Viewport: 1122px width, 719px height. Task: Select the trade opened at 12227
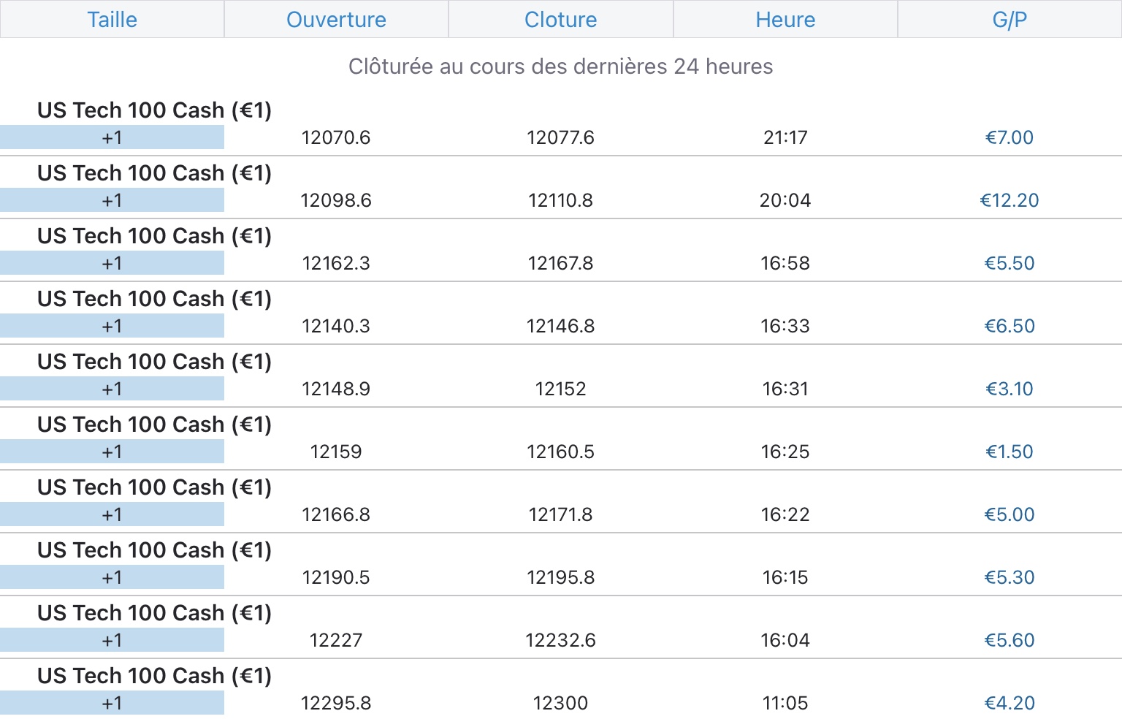pyautogui.click(x=336, y=640)
